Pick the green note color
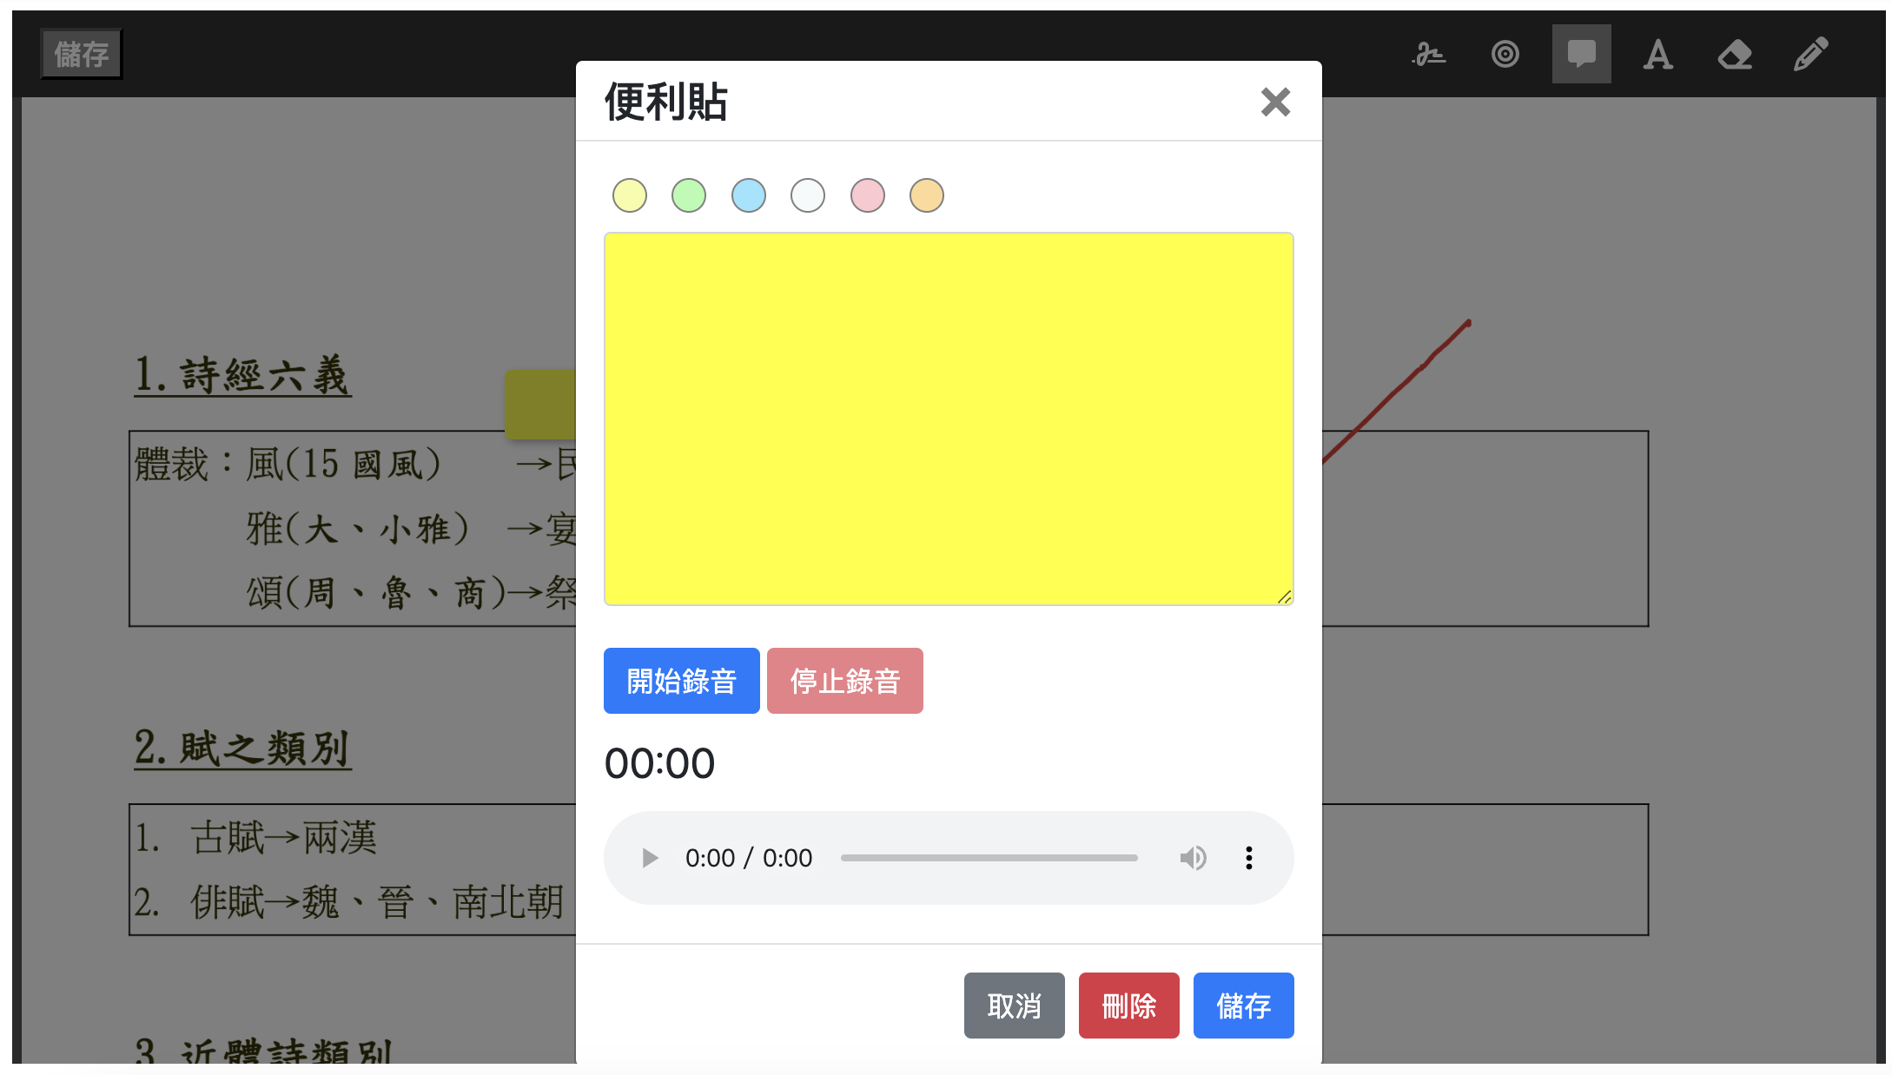This screenshot has width=1892, height=1075. [x=689, y=195]
